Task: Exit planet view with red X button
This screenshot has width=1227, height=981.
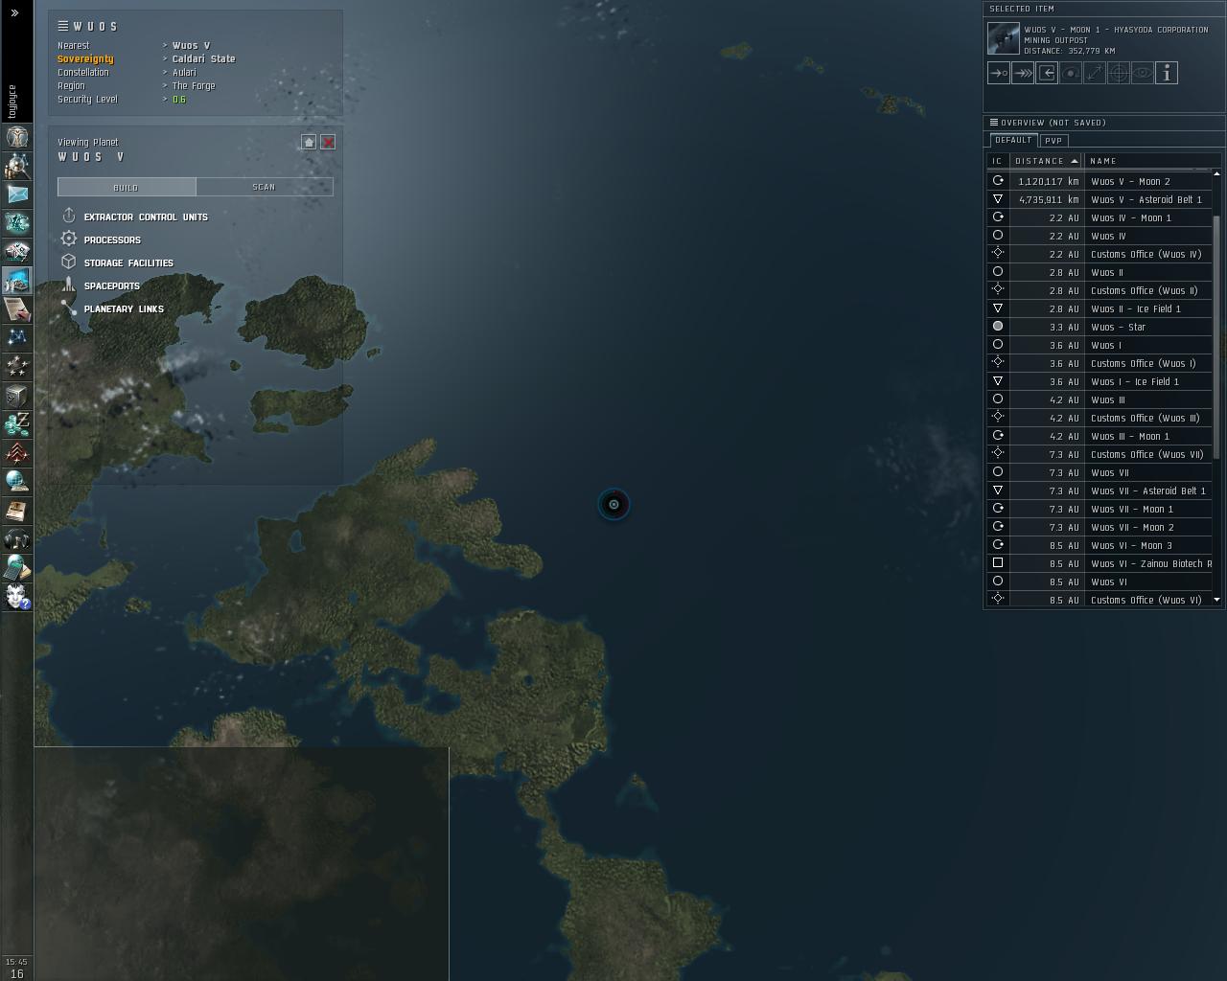Action: (328, 142)
